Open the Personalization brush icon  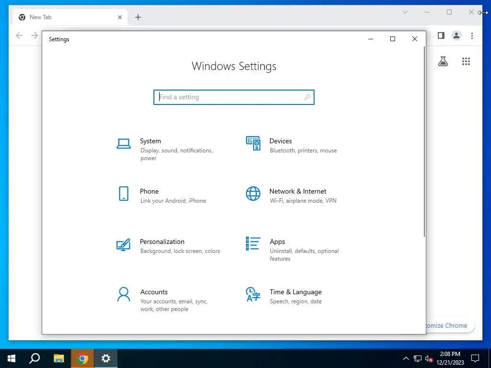click(x=123, y=244)
